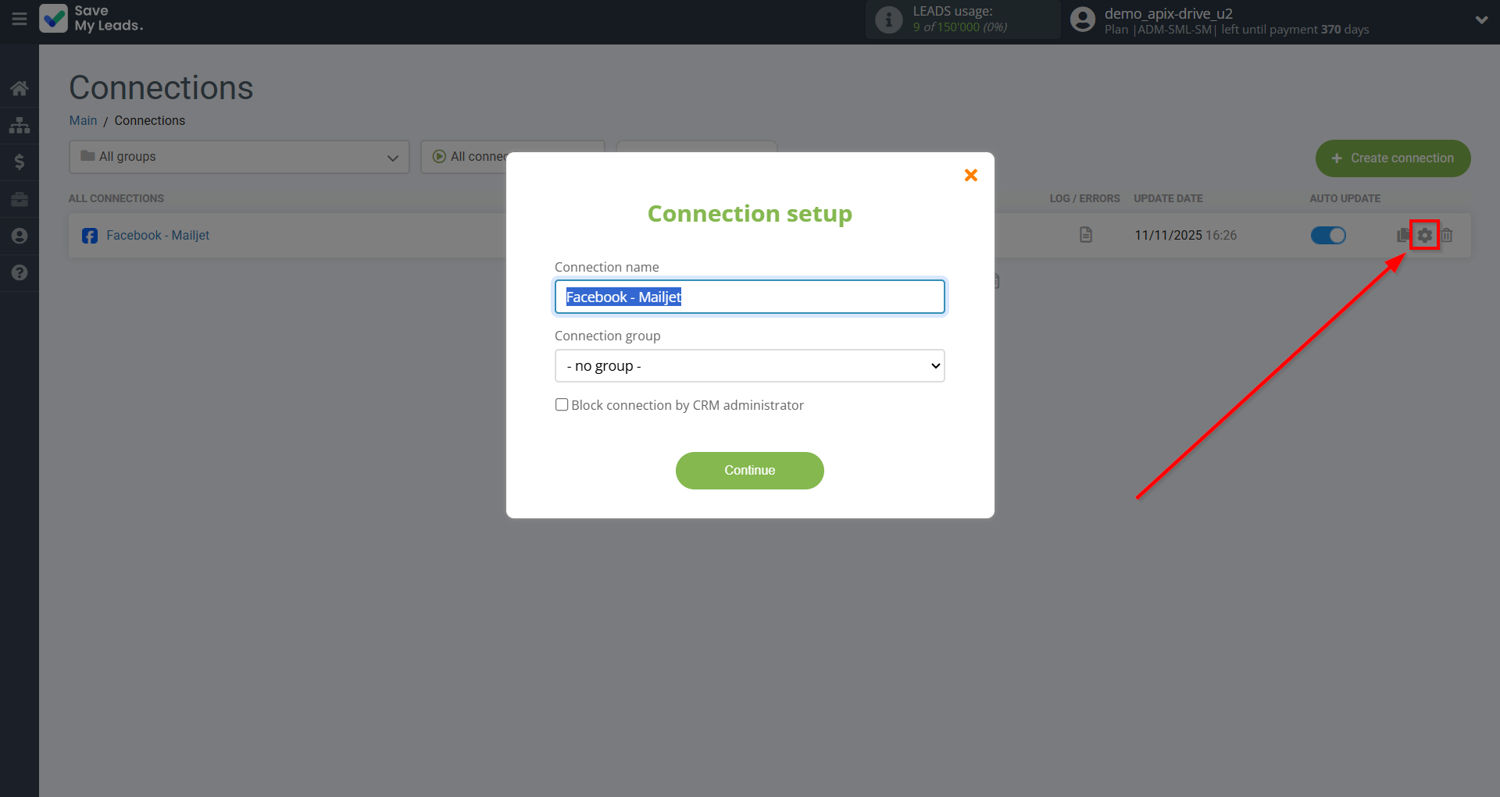Delete the connection via the trash icon
This screenshot has width=1500, height=797.
click(1447, 235)
